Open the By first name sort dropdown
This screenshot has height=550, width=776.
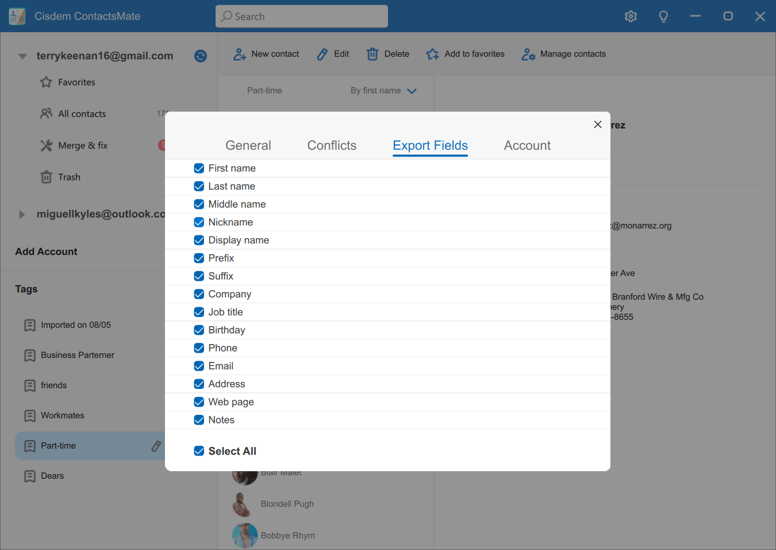[383, 91]
